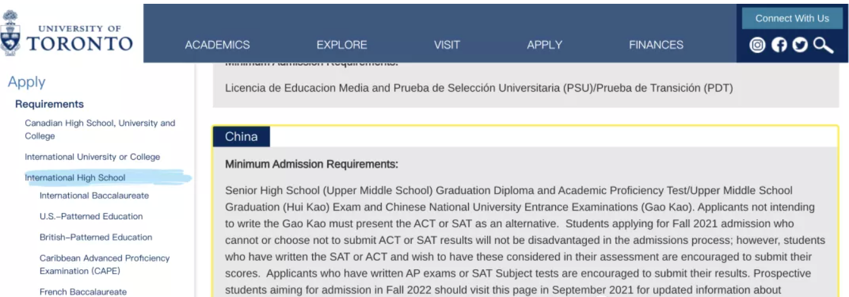This screenshot has width=849, height=297.
Task: Select Requirements in the sidebar
Action: [x=49, y=104]
